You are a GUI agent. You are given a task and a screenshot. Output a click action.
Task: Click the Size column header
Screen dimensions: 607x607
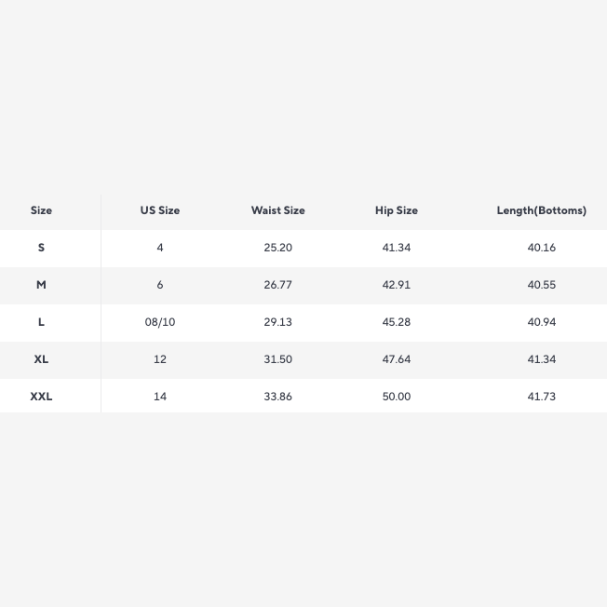coord(41,210)
